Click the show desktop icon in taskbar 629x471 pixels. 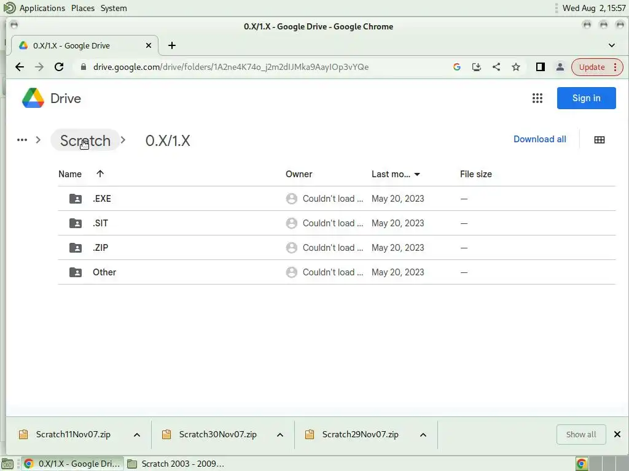pyautogui.click(x=7, y=464)
